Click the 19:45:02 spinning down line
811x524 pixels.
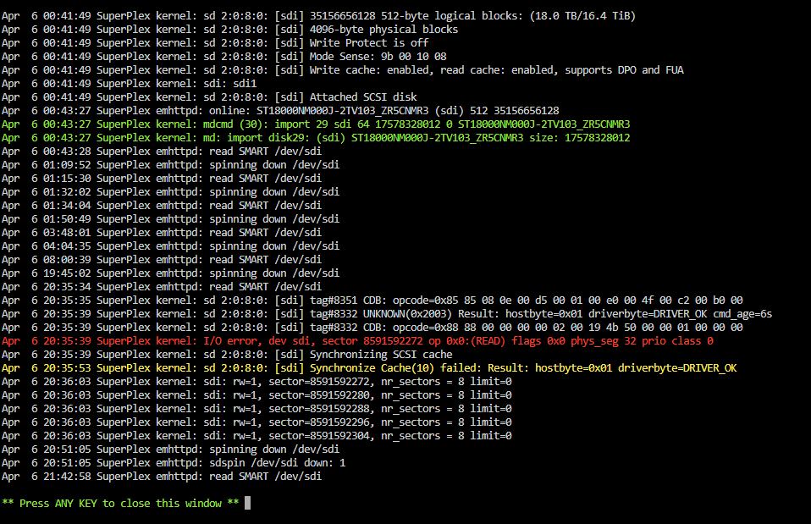pos(171,273)
